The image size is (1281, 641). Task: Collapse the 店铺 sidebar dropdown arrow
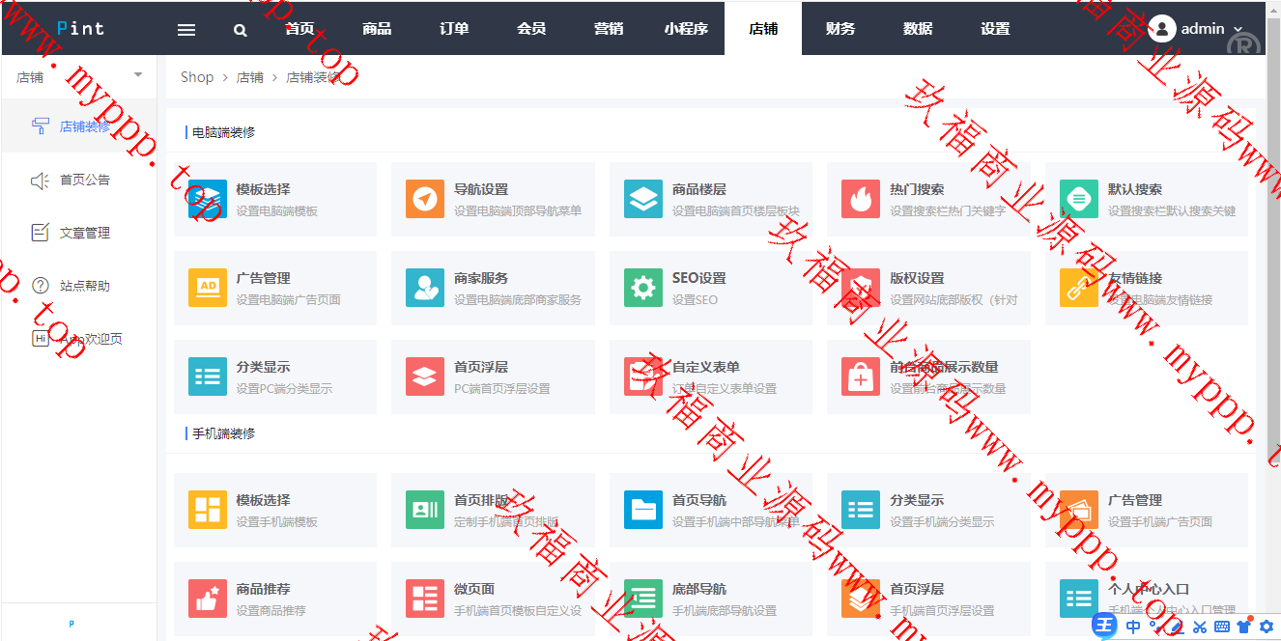137,75
